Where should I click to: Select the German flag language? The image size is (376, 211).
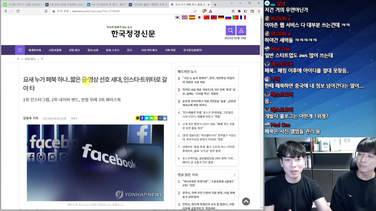pos(221,17)
